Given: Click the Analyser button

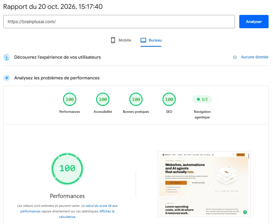Looking at the screenshot, I should (254, 22).
